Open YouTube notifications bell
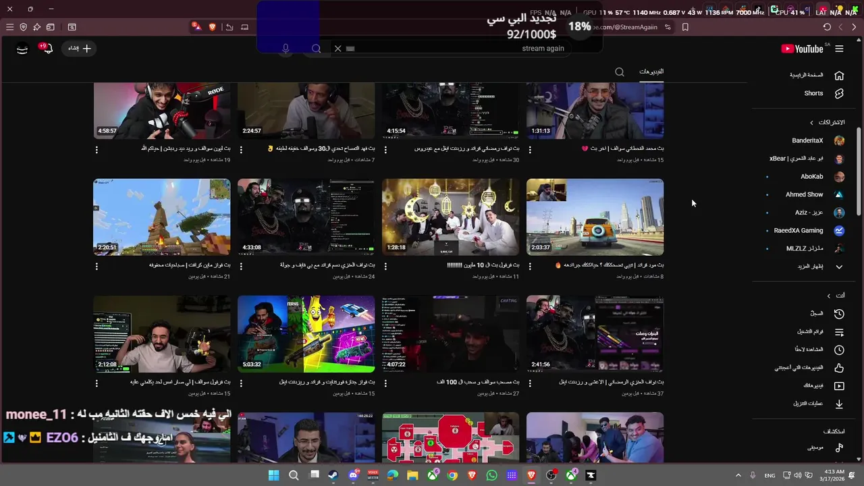Screen dimensions: 864x486 47,49
